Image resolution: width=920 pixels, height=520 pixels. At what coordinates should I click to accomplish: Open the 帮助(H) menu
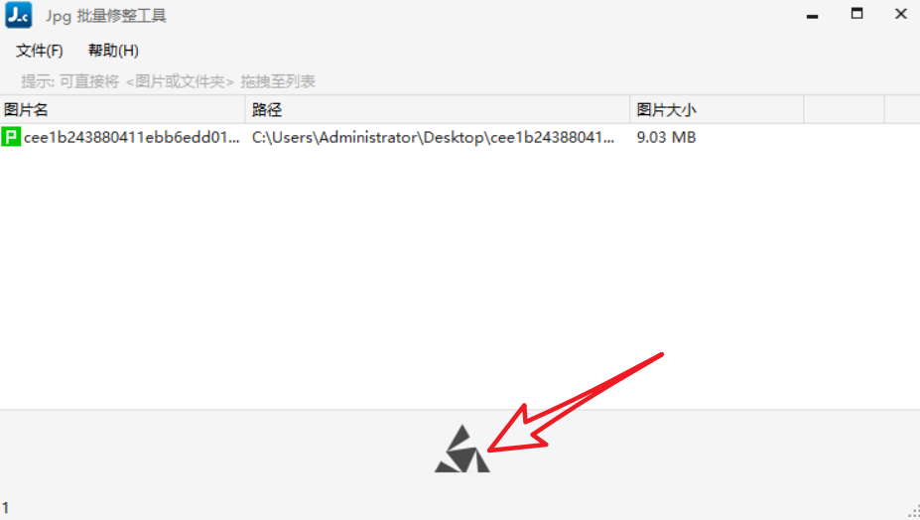[113, 51]
